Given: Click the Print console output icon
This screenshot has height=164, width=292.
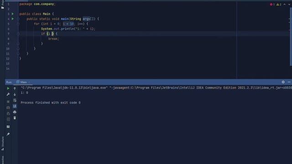Looking at the screenshot, I should coord(15,112).
